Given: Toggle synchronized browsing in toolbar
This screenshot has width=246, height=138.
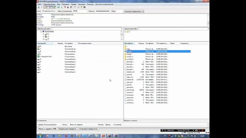Looking at the screenshot, I should pos(81,7).
